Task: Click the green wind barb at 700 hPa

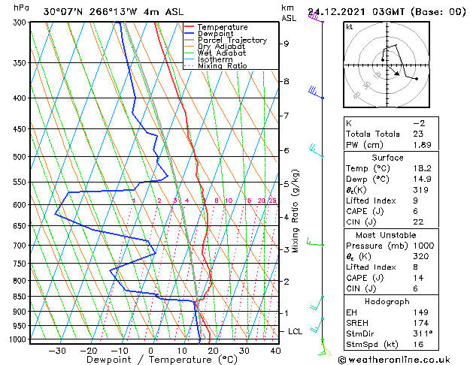Action: coord(315,242)
